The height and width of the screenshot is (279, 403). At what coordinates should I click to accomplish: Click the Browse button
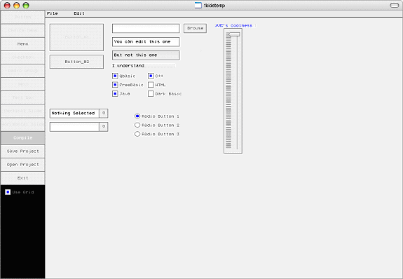195,28
